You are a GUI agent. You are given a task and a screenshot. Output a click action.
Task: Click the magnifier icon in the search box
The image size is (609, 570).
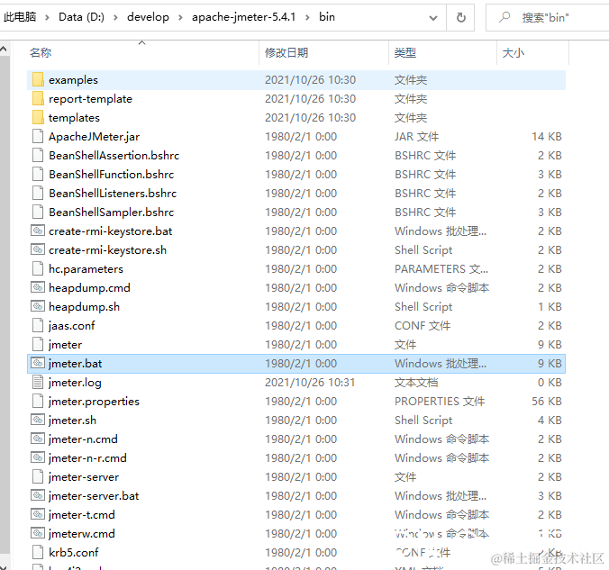tap(504, 17)
